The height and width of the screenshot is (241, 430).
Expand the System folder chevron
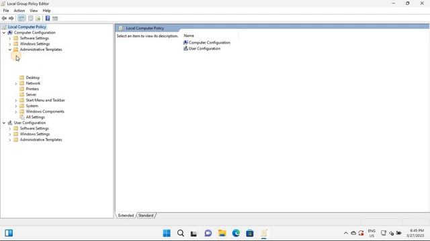point(16,106)
